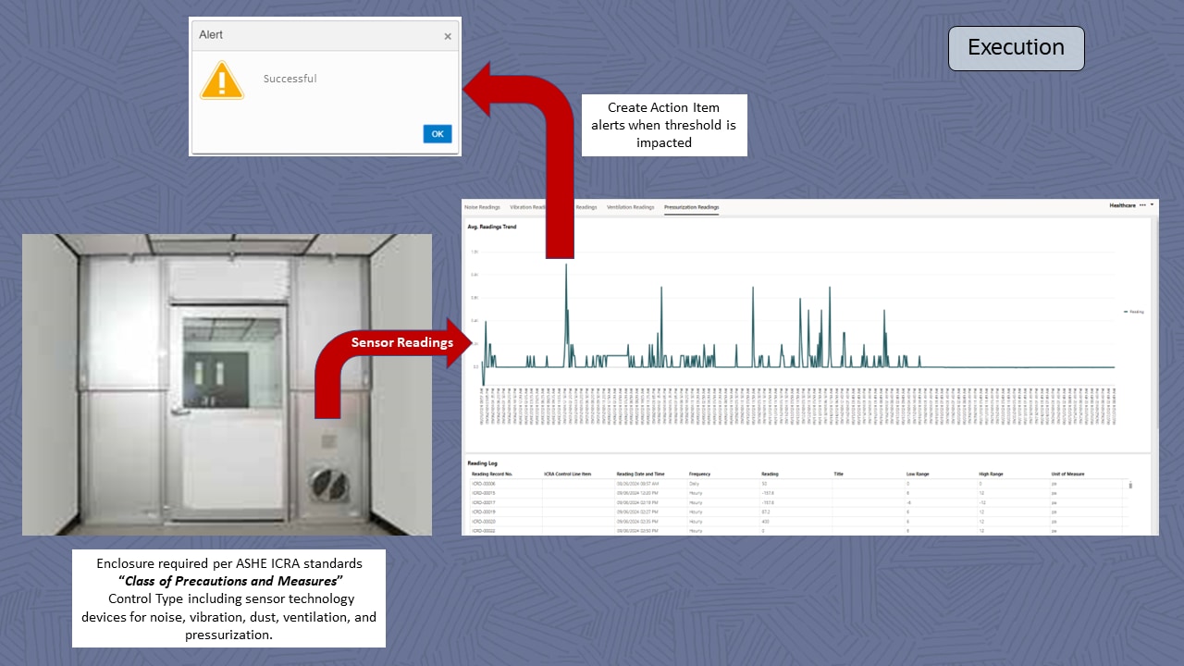Expand the dropdown arrow next to Healthcare
The width and height of the screenshot is (1184, 666).
[1152, 204]
